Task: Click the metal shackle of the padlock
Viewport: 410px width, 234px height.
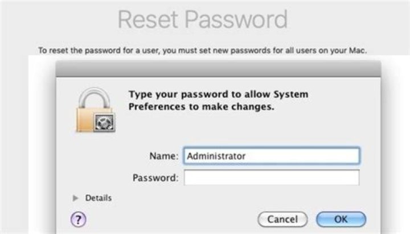Action: (95, 97)
